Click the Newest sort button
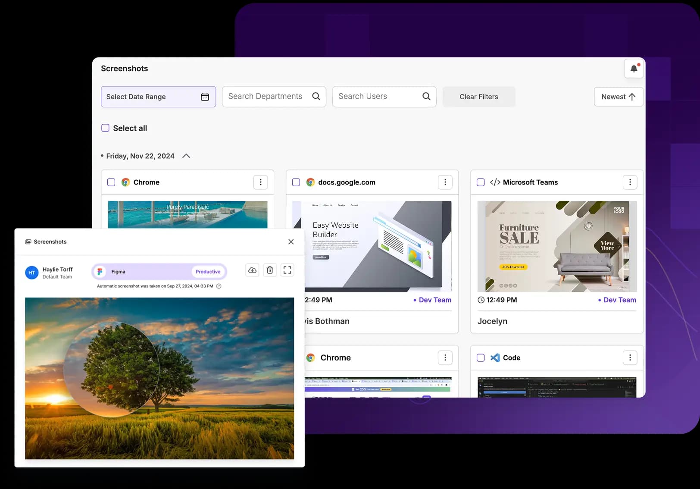The height and width of the screenshot is (489, 700). tap(618, 97)
